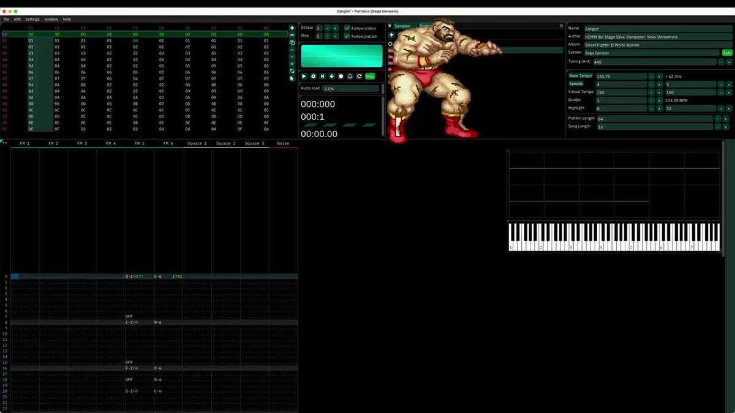Add a new order row with plus icon
735x413 pixels.
coord(292,28)
